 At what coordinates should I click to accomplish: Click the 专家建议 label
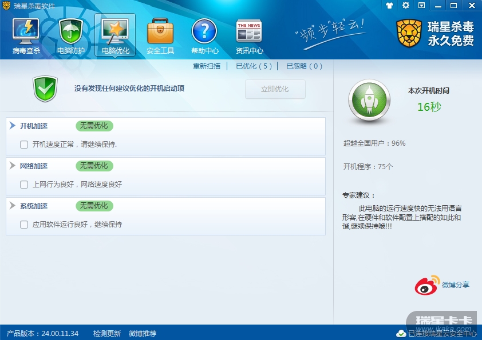click(x=358, y=195)
